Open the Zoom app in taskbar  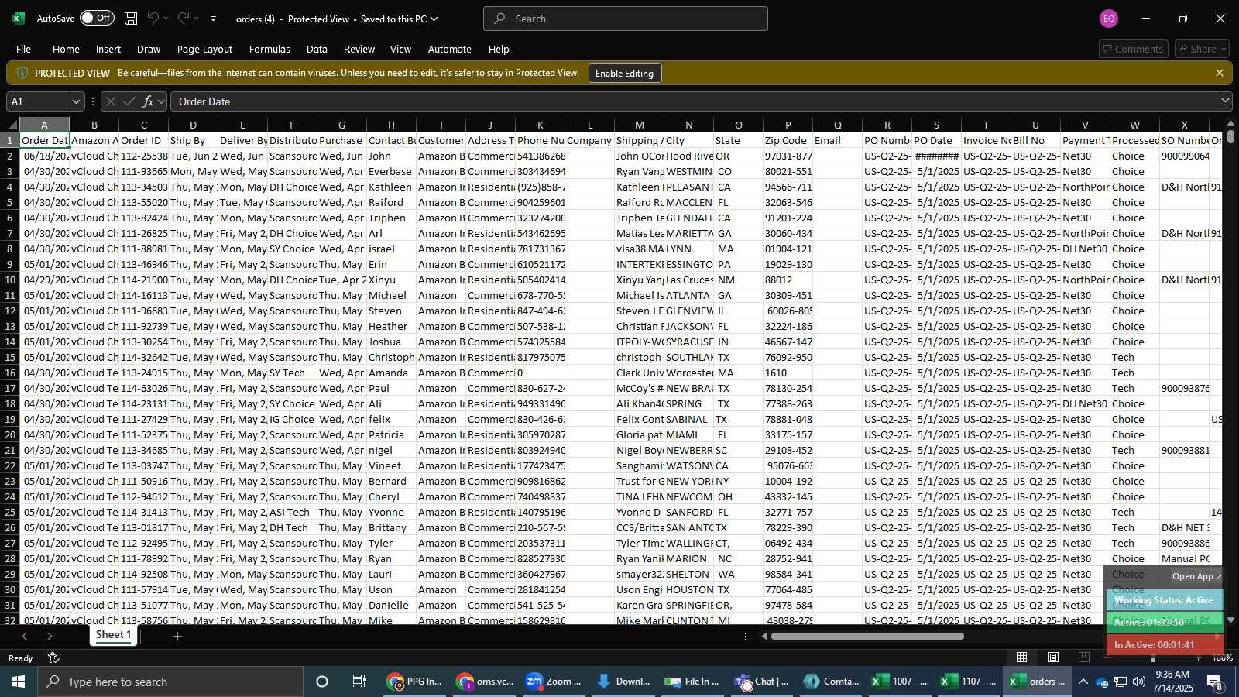tap(554, 682)
